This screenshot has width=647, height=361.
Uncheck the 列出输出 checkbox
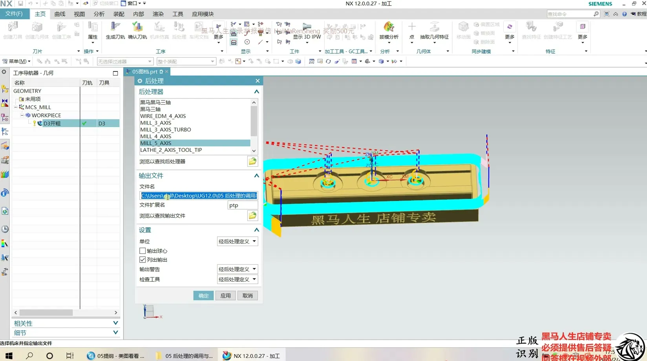(143, 260)
